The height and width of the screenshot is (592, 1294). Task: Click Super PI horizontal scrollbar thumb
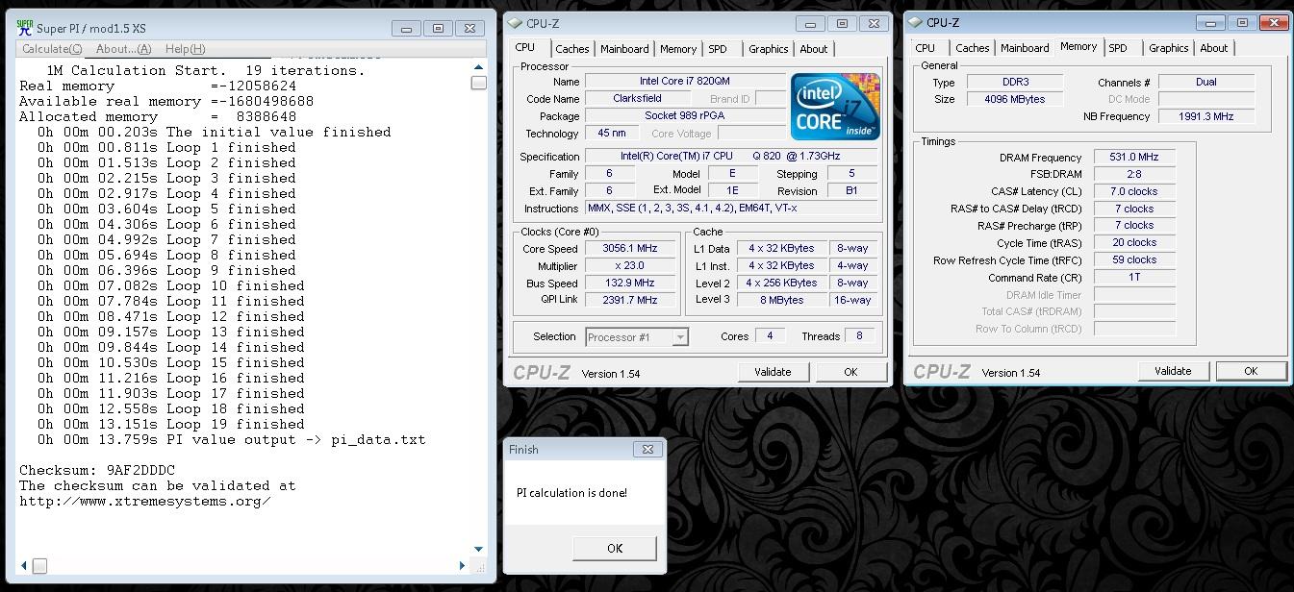click(x=39, y=566)
